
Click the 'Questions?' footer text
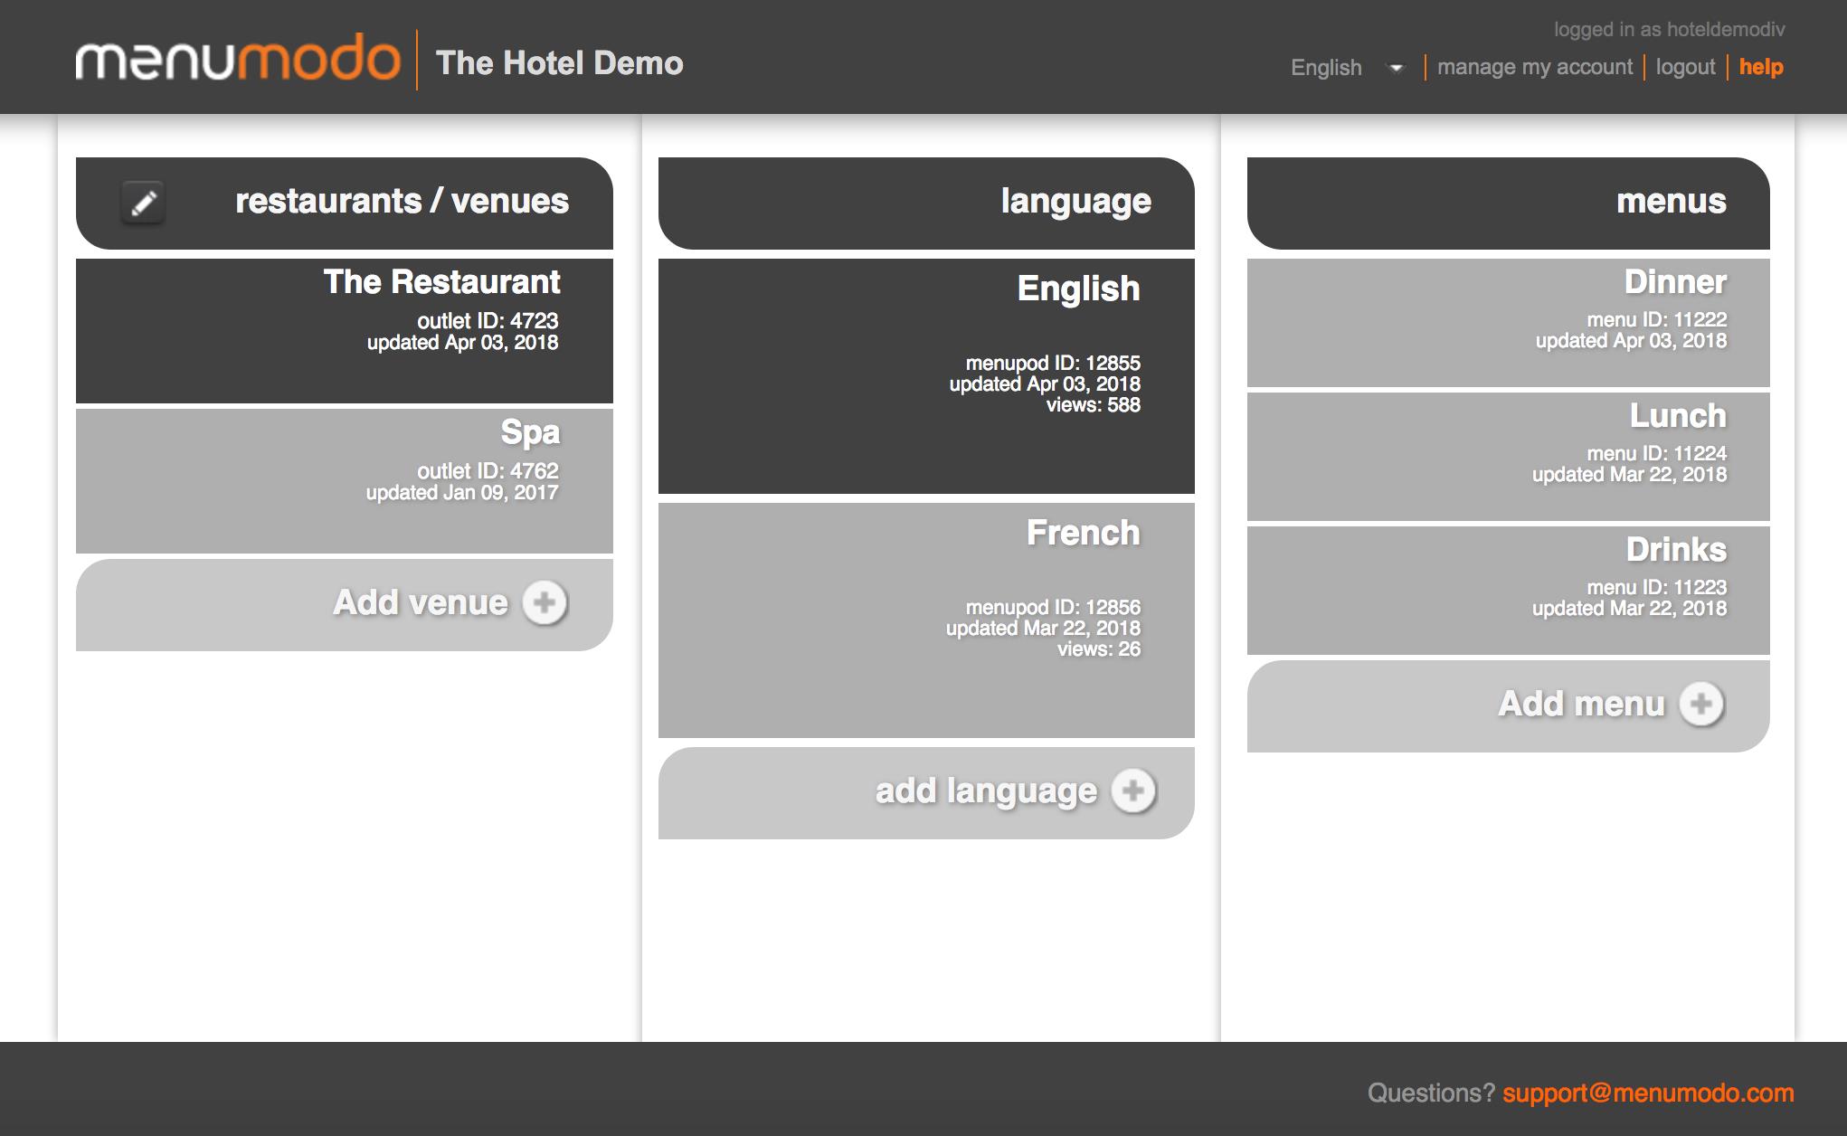[x=1431, y=1093]
